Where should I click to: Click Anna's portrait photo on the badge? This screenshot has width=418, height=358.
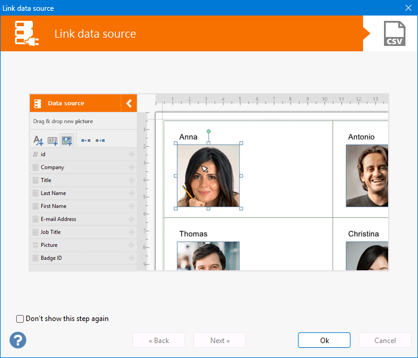(x=208, y=176)
